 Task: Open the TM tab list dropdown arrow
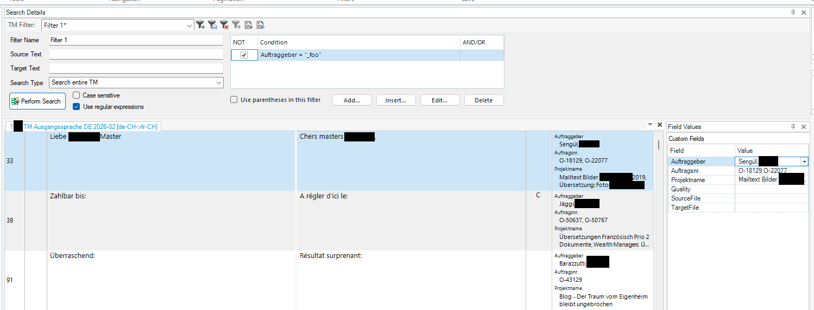coord(650,125)
